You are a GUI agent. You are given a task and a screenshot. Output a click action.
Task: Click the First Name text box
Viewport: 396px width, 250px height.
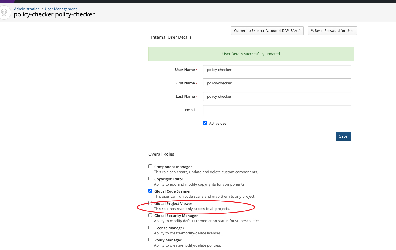pos(277,83)
